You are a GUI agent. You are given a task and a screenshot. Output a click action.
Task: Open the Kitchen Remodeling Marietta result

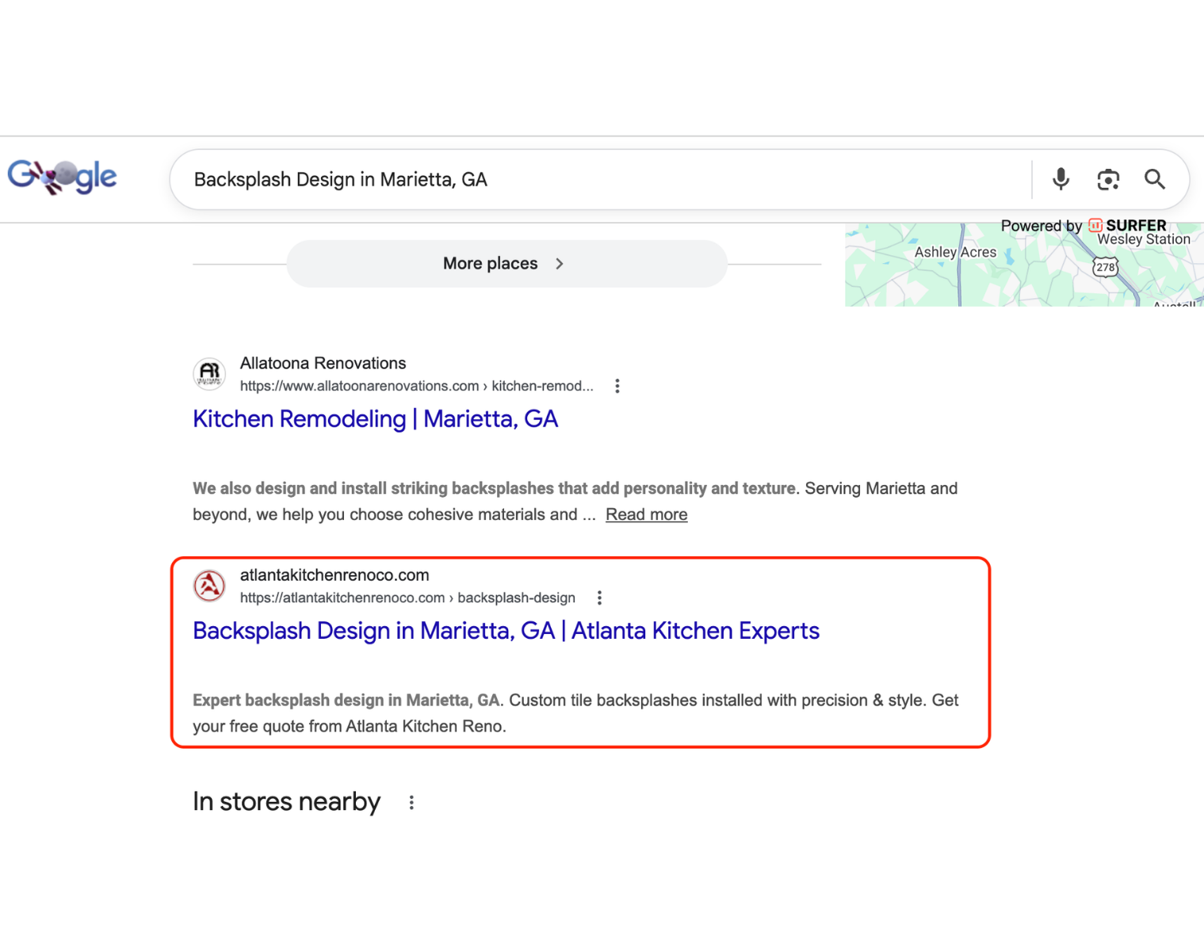pyautogui.click(x=375, y=418)
